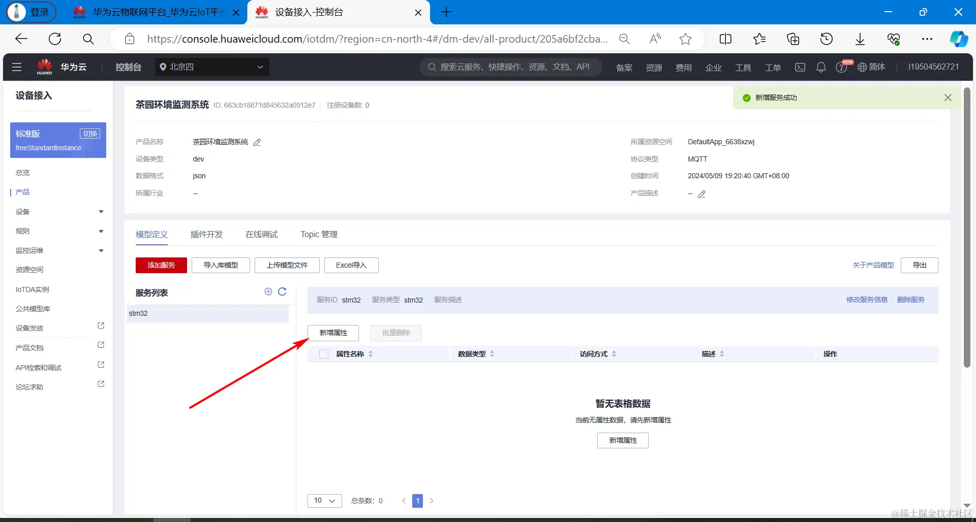Open browser settings and more menu
This screenshot has height=522, width=976.
click(x=927, y=39)
